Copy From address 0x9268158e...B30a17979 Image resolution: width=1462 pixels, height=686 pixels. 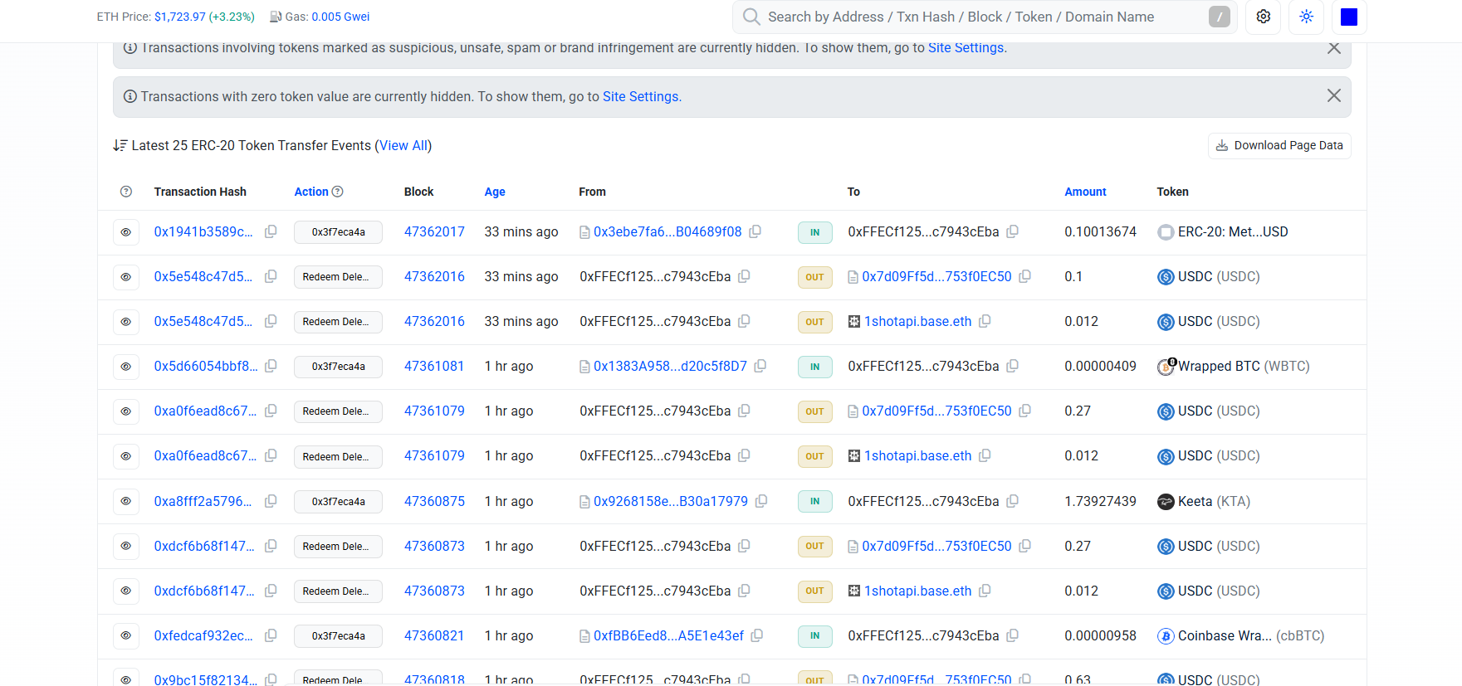click(761, 501)
